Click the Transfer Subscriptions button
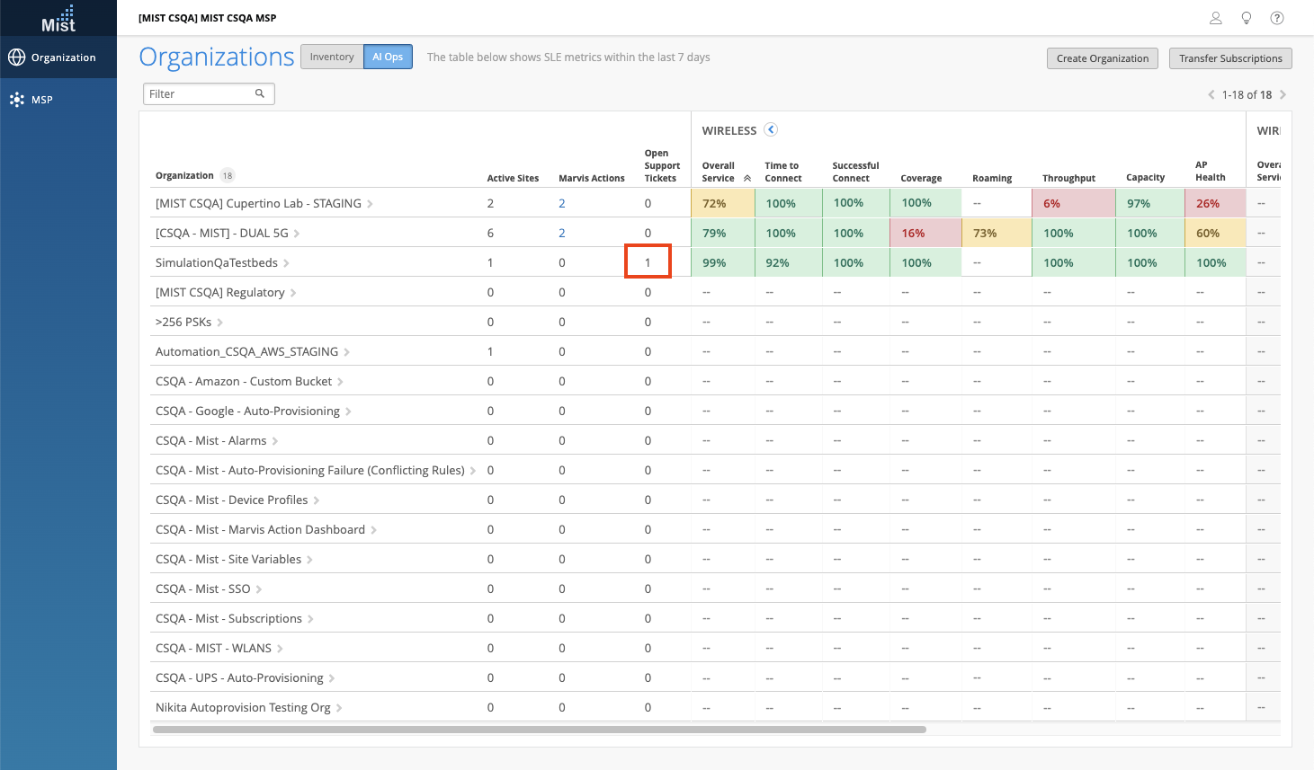Viewport: 1314px width, 770px height. pos(1230,58)
